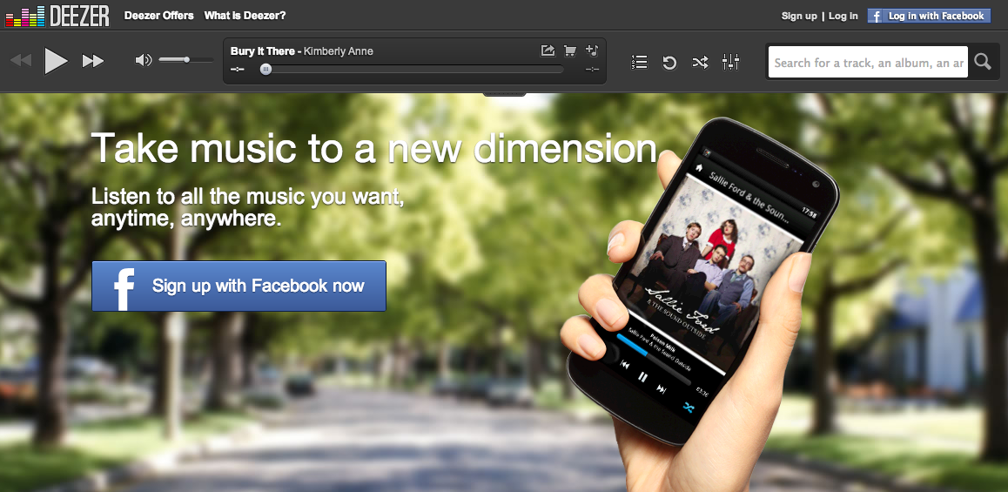Open the play queue list

click(x=639, y=62)
